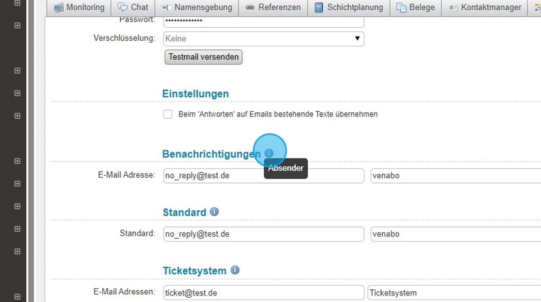Click the Chat speech bubble icon
The width and height of the screenshot is (541, 302).
click(123, 8)
